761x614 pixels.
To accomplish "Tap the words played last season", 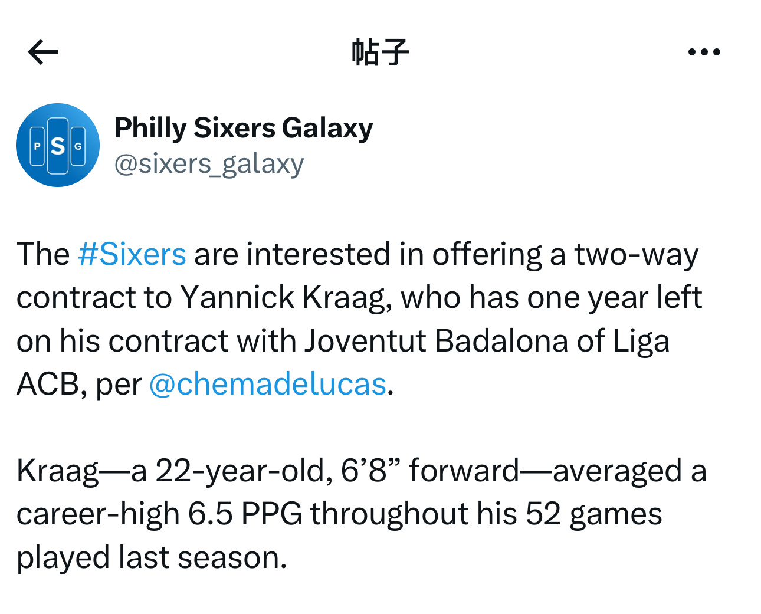I will pyautogui.click(x=152, y=557).
